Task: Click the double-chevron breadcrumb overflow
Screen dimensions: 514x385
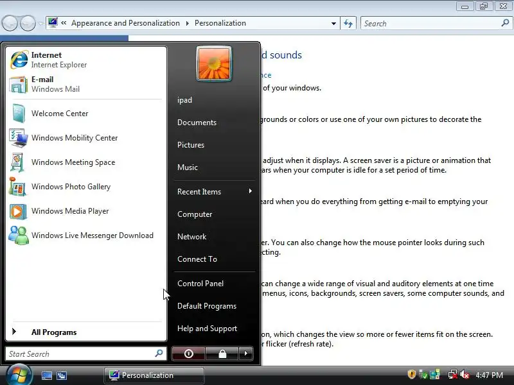Action: (64, 23)
